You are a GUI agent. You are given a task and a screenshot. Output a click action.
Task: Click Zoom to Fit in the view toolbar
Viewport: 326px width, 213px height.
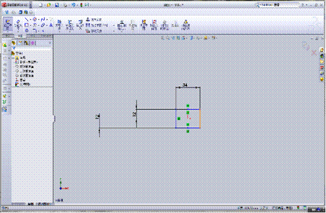coord(163,38)
